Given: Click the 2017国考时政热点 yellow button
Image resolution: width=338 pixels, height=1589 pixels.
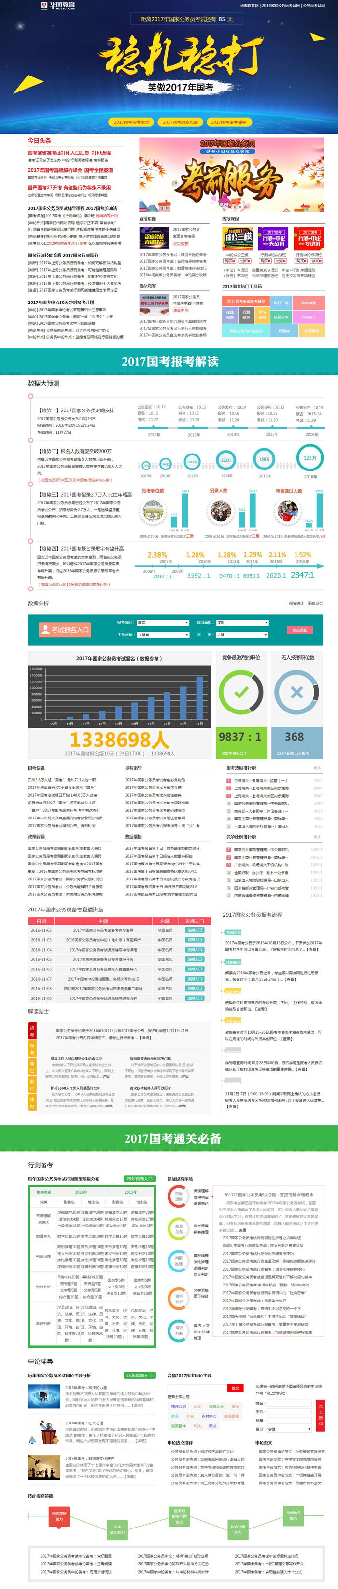Looking at the screenshot, I should [180, 121].
